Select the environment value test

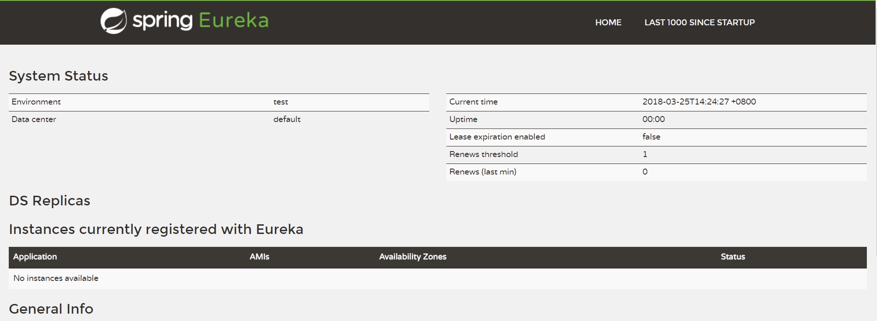tap(280, 102)
